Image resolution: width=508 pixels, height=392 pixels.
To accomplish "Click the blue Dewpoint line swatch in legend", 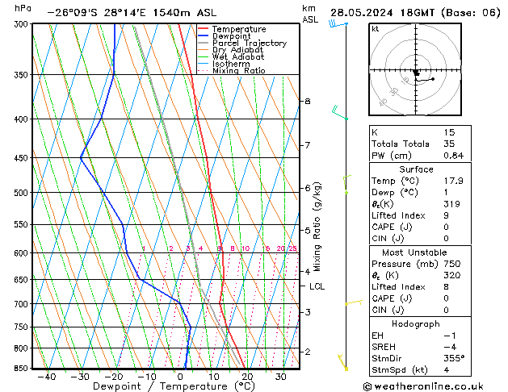I will coord(204,36).
